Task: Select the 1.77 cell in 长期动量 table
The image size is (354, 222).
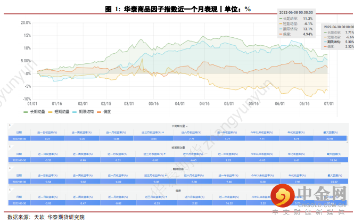Action: click(228, 138)
